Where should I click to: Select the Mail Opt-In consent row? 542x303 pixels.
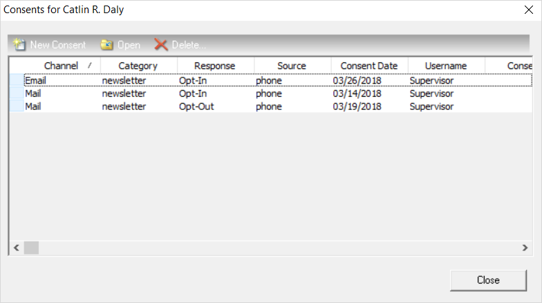click(138, 93)
